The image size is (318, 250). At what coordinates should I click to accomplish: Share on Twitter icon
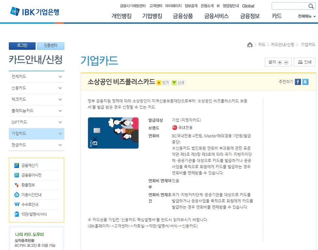pyautogui.click(x=305, y=82)
